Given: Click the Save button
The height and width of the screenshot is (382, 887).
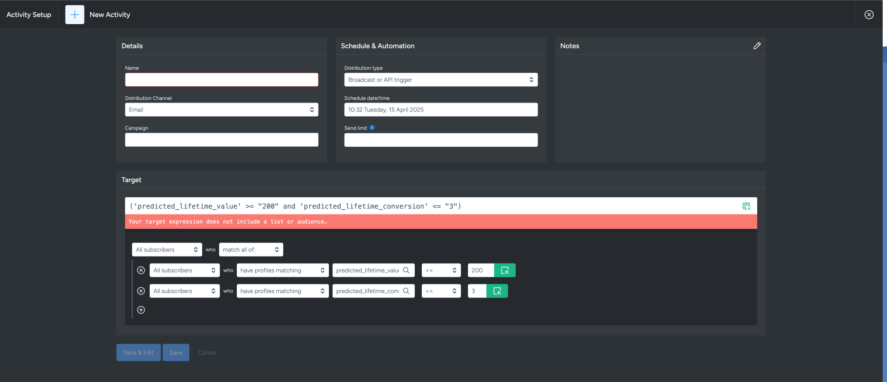Looking at the screenshot, I should point(176,353).
